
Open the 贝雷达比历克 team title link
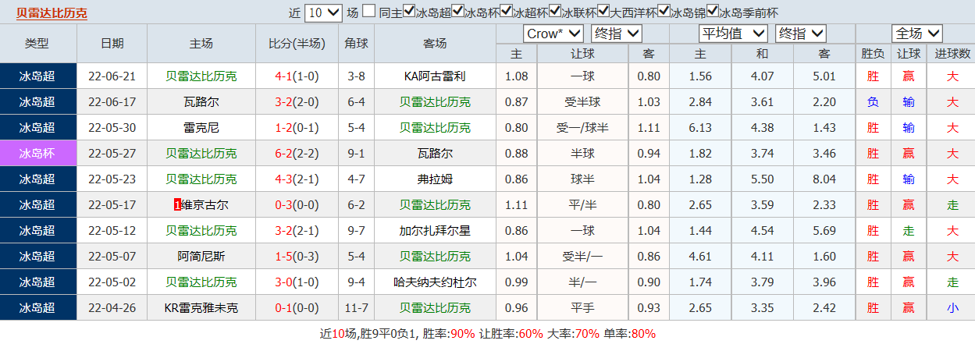pyautogui.click(x=52, y=12)
